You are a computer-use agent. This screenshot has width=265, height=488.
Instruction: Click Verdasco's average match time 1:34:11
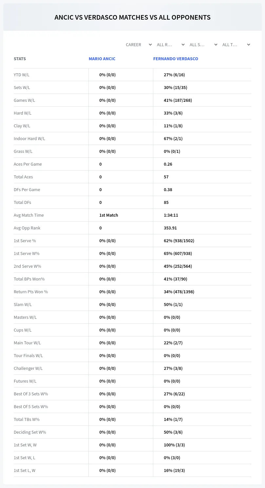(171, 215)
